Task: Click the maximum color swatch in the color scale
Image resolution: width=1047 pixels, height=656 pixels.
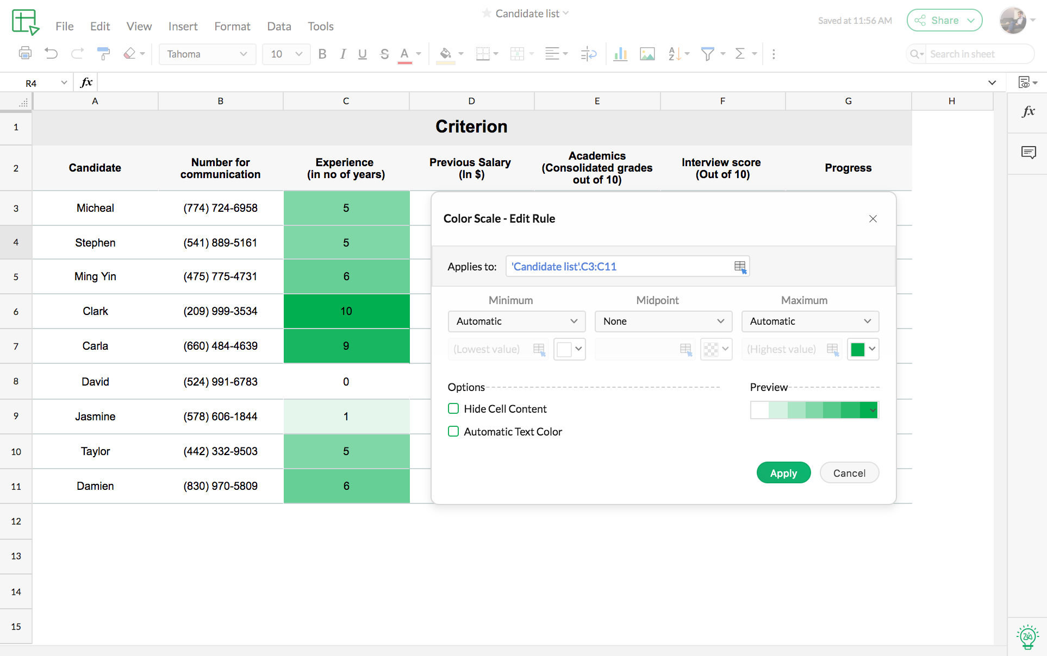Action: click(x=857, y=349)
